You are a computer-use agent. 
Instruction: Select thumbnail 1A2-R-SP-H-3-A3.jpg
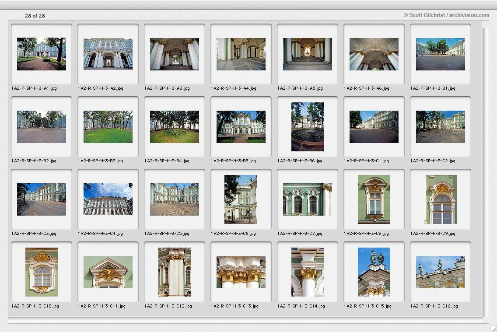(175, 54)
